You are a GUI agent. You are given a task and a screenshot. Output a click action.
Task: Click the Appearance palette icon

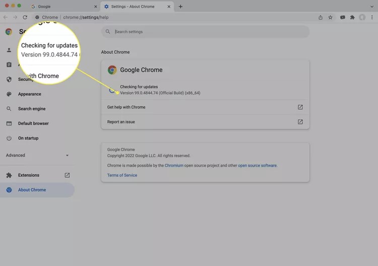pyautogui.click(x=9, y=94)
